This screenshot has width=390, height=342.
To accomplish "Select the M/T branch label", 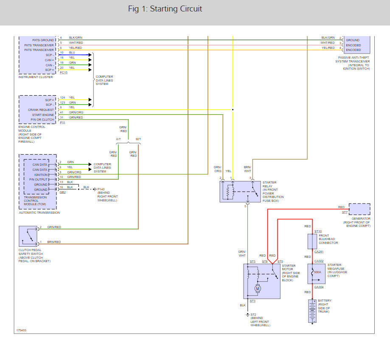I will pos(138,139).
